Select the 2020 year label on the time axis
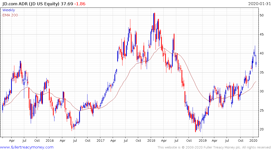Viewport: 271px width, 151px height. point(253,140)
